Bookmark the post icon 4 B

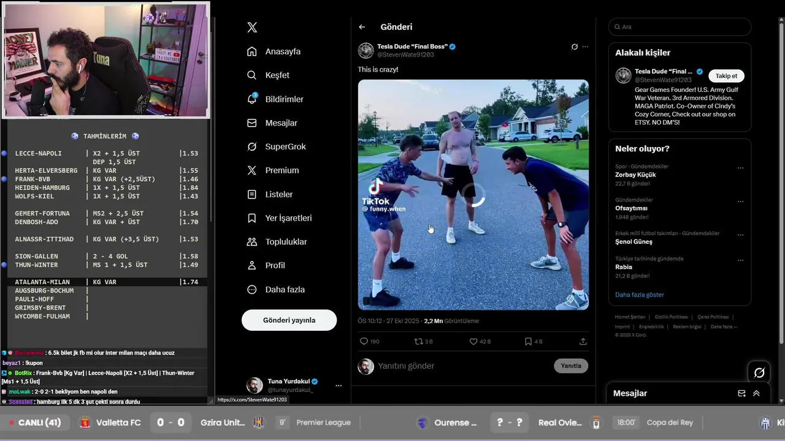(534, 341)
